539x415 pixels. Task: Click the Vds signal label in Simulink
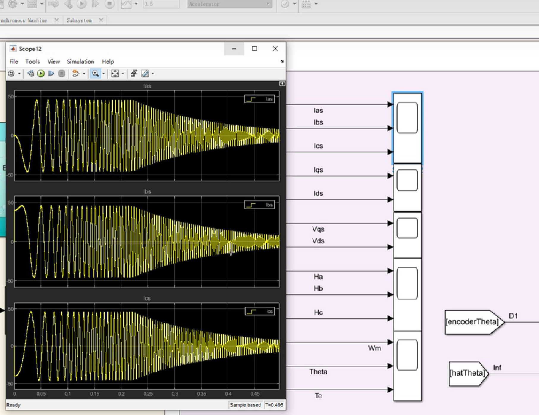(318, 241)
